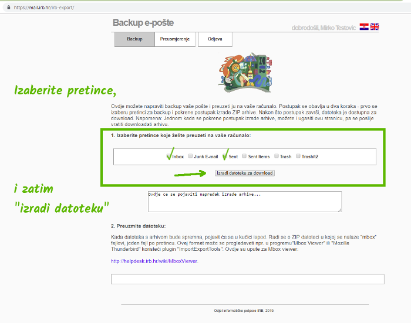Grab the progress textarea resize handle
Screen dimensions: 411x323
pyautogui.click(x=339, y=210)
